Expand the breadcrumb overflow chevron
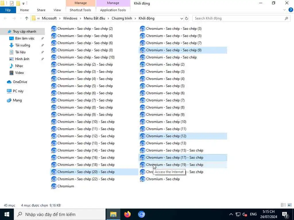This screenshot has height=220, width=294. click(x=38, y=18)
